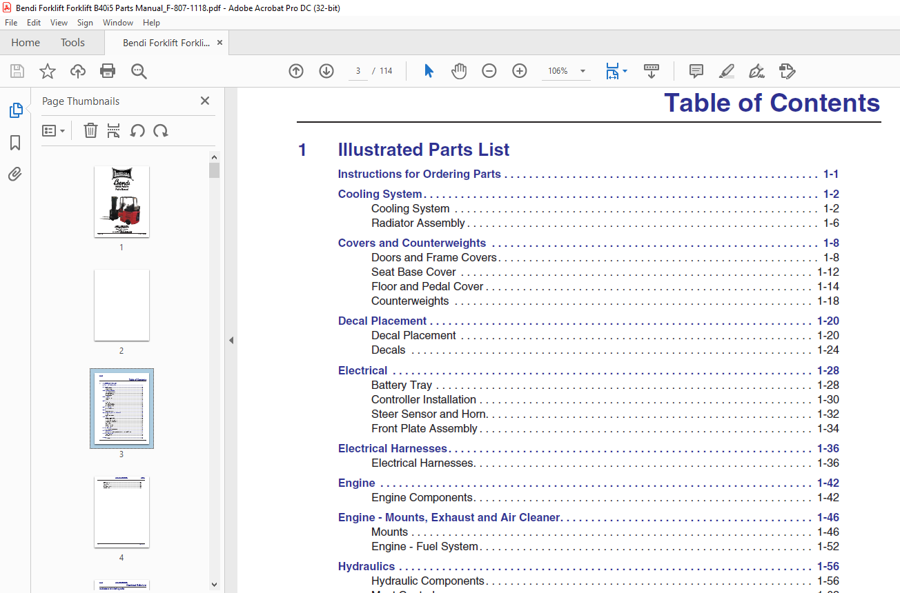Open the find text magnifier tool

click(x=139, y=71)
